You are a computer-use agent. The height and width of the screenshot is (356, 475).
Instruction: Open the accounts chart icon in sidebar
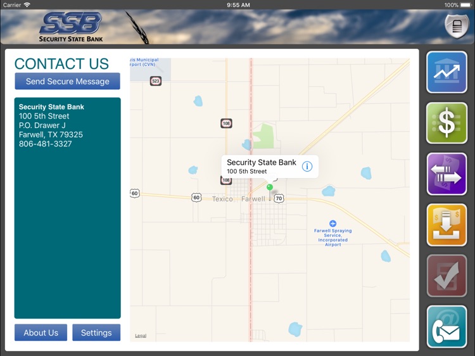[446, 72]
